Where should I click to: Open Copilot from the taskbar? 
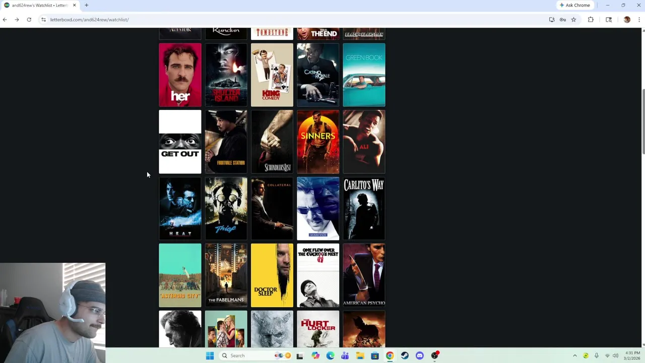315,355
